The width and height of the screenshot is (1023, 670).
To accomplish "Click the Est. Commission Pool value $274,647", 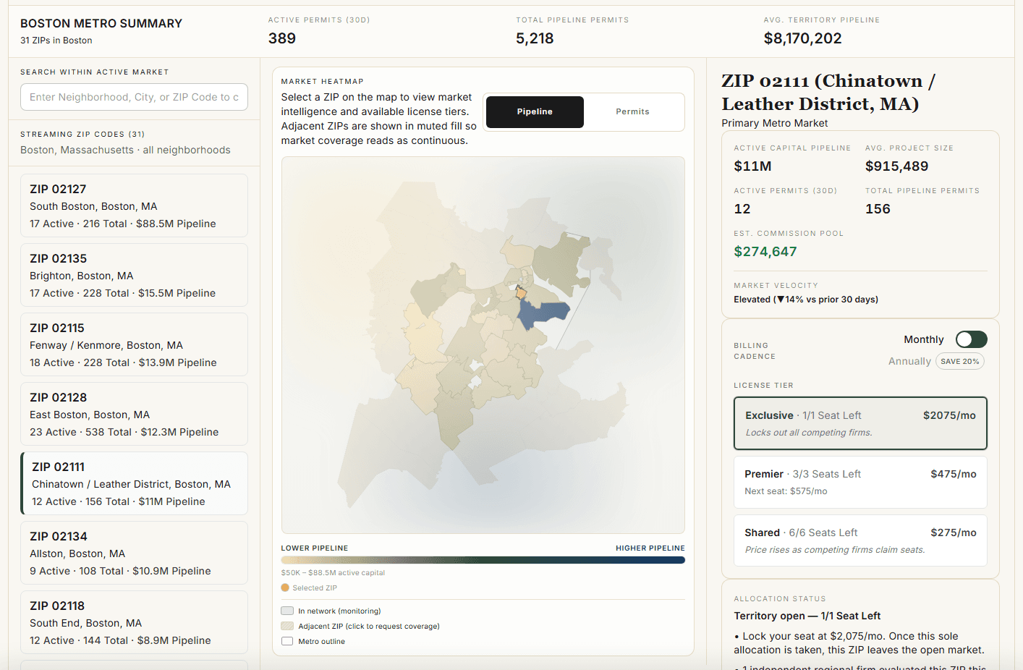I will point(765,252).
